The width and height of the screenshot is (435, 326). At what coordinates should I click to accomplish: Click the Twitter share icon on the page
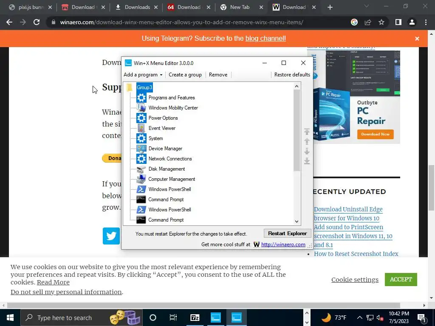click(111, 236)
